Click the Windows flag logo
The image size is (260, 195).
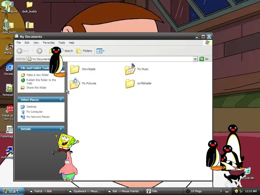point(207,43)
